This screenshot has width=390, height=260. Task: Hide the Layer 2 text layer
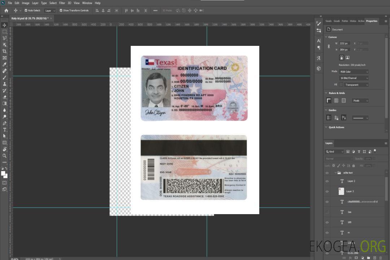(327, 181)
